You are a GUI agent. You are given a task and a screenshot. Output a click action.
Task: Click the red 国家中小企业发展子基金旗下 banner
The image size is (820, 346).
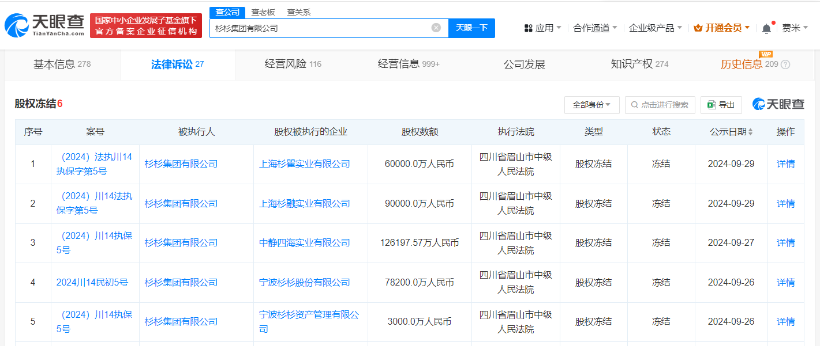[146, 26]
